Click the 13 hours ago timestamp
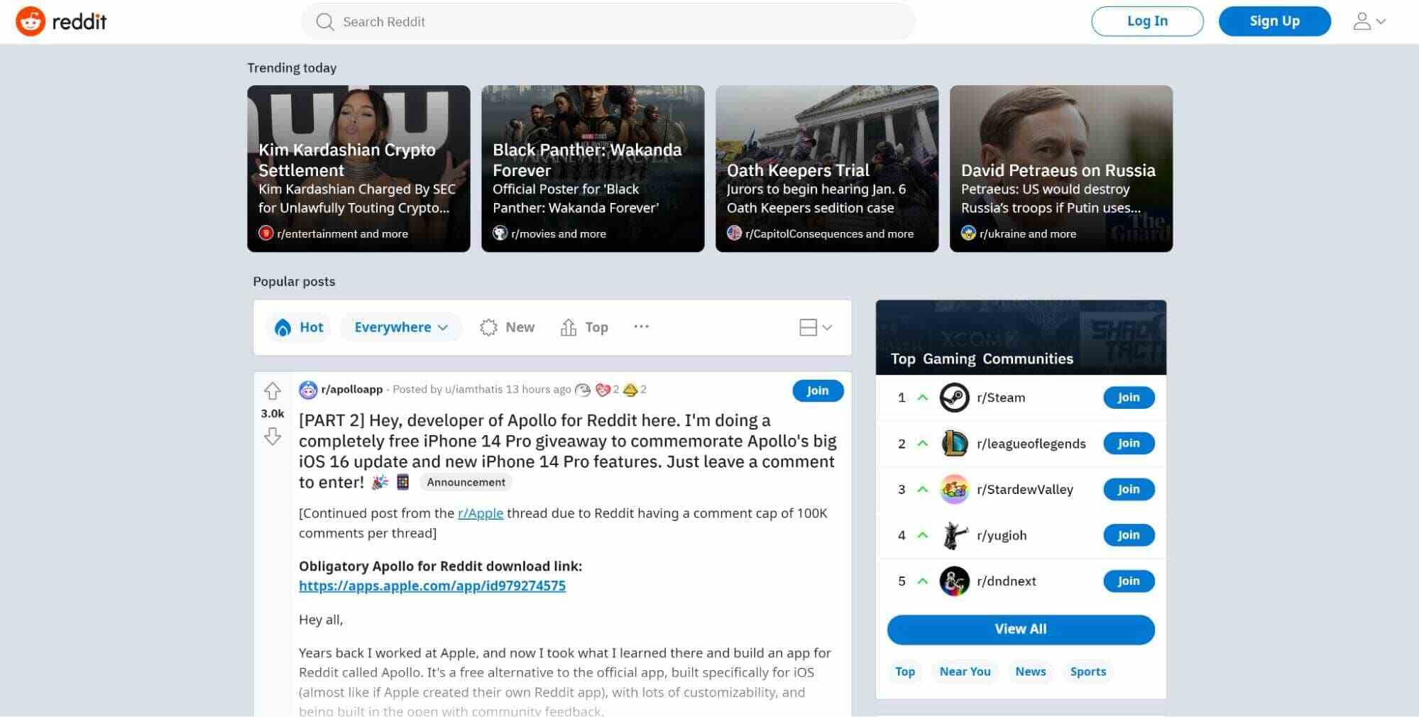 click(538, 390)
